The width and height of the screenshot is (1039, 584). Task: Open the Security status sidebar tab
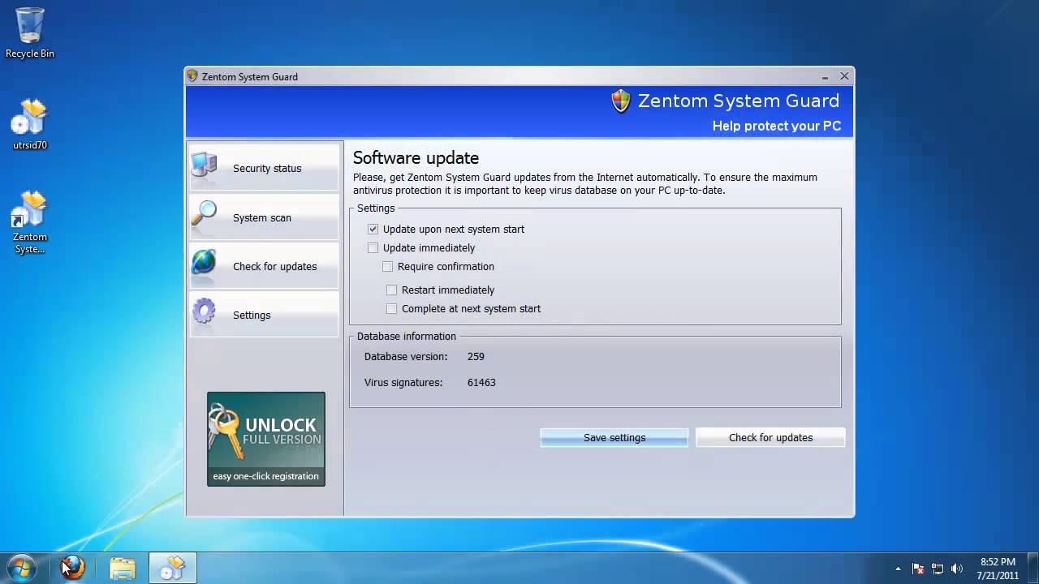click(x=264, y=168)
